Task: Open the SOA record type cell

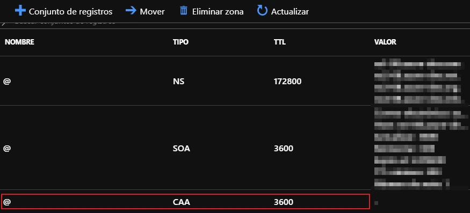Action: click(182, 148)
